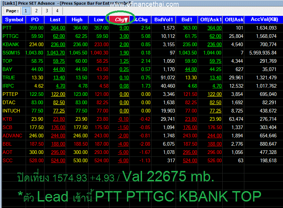Click the High column header

(x=77, y=19)
